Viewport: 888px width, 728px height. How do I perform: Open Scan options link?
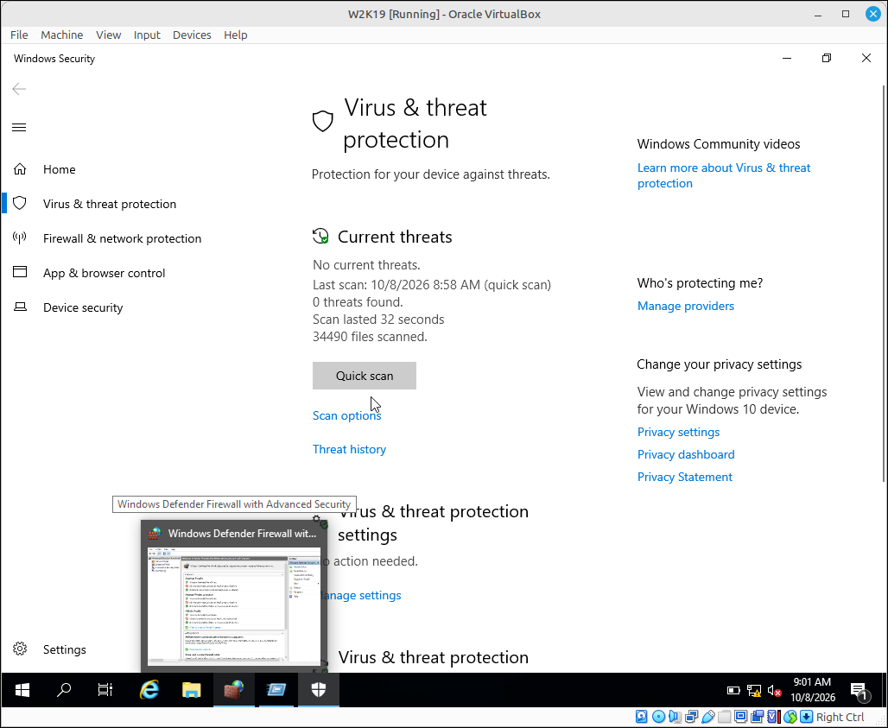pyautogui.click(x=346, y=415)
